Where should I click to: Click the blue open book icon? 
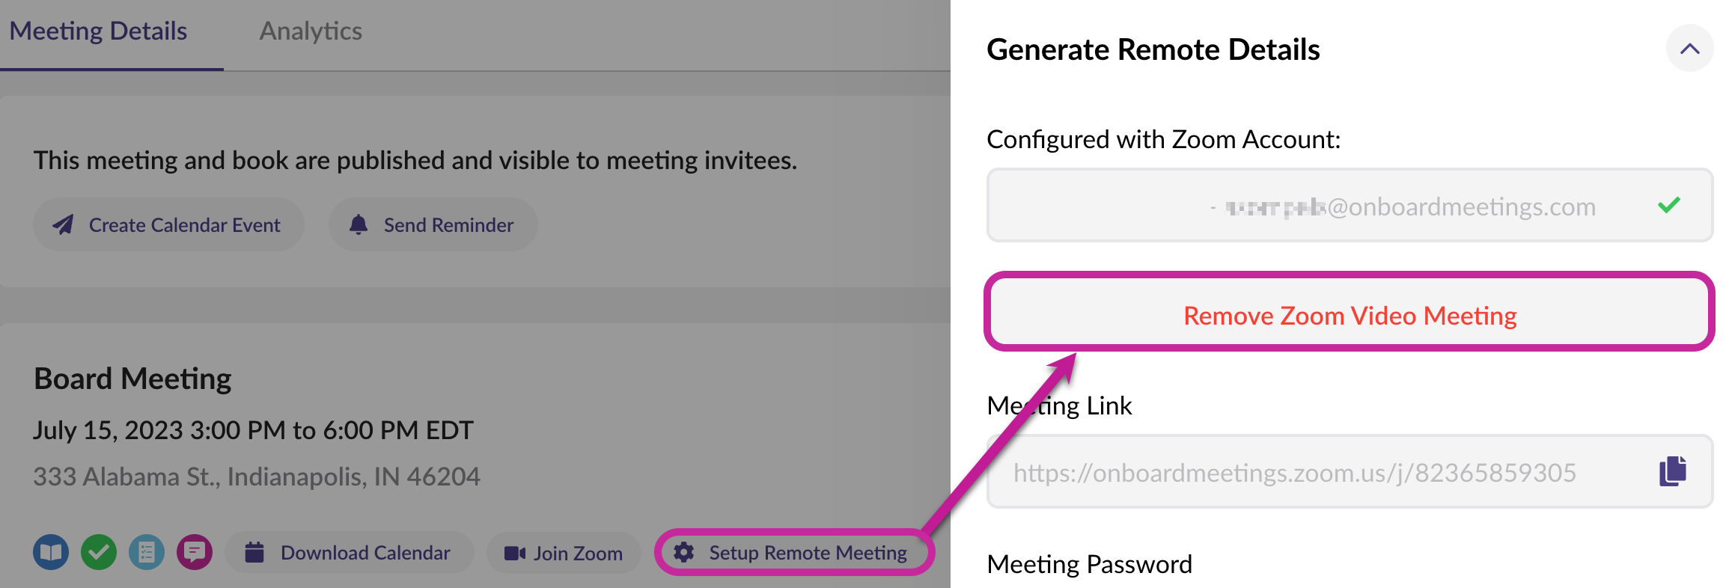tap(51, 553)
